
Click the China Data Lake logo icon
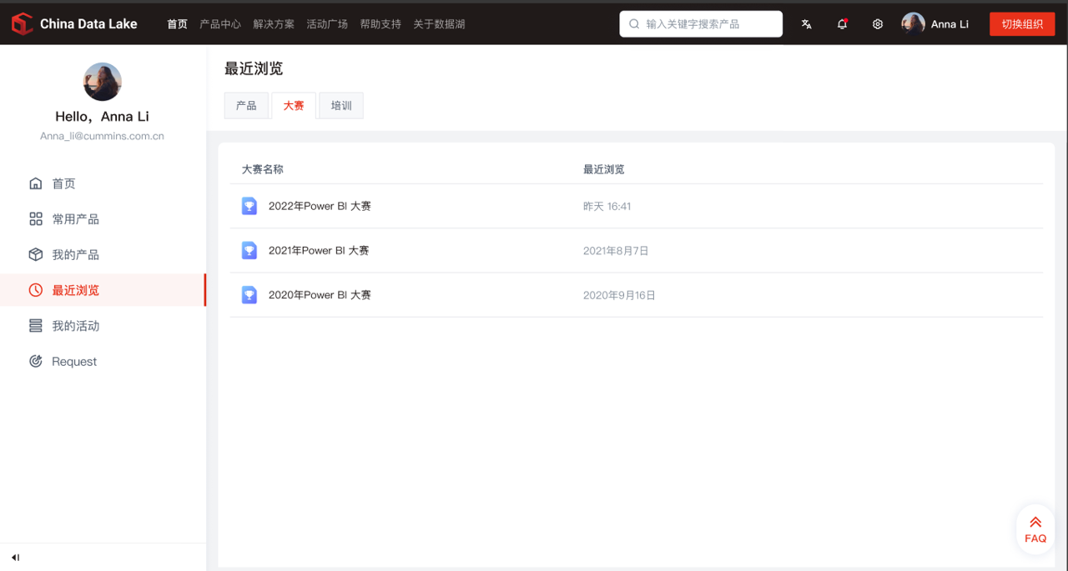pos(22,24)
